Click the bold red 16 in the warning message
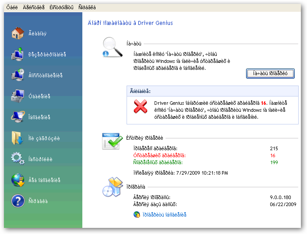 [264, 103]
